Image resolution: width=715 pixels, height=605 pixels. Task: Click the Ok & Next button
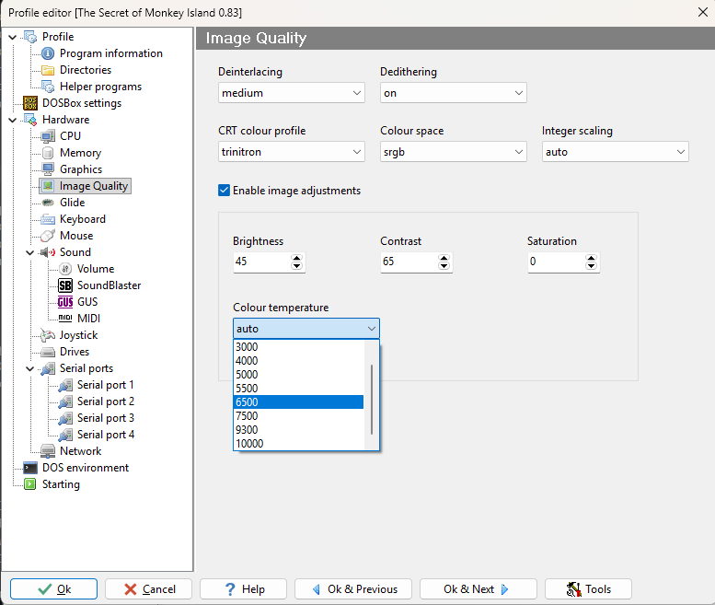point(479,589)
